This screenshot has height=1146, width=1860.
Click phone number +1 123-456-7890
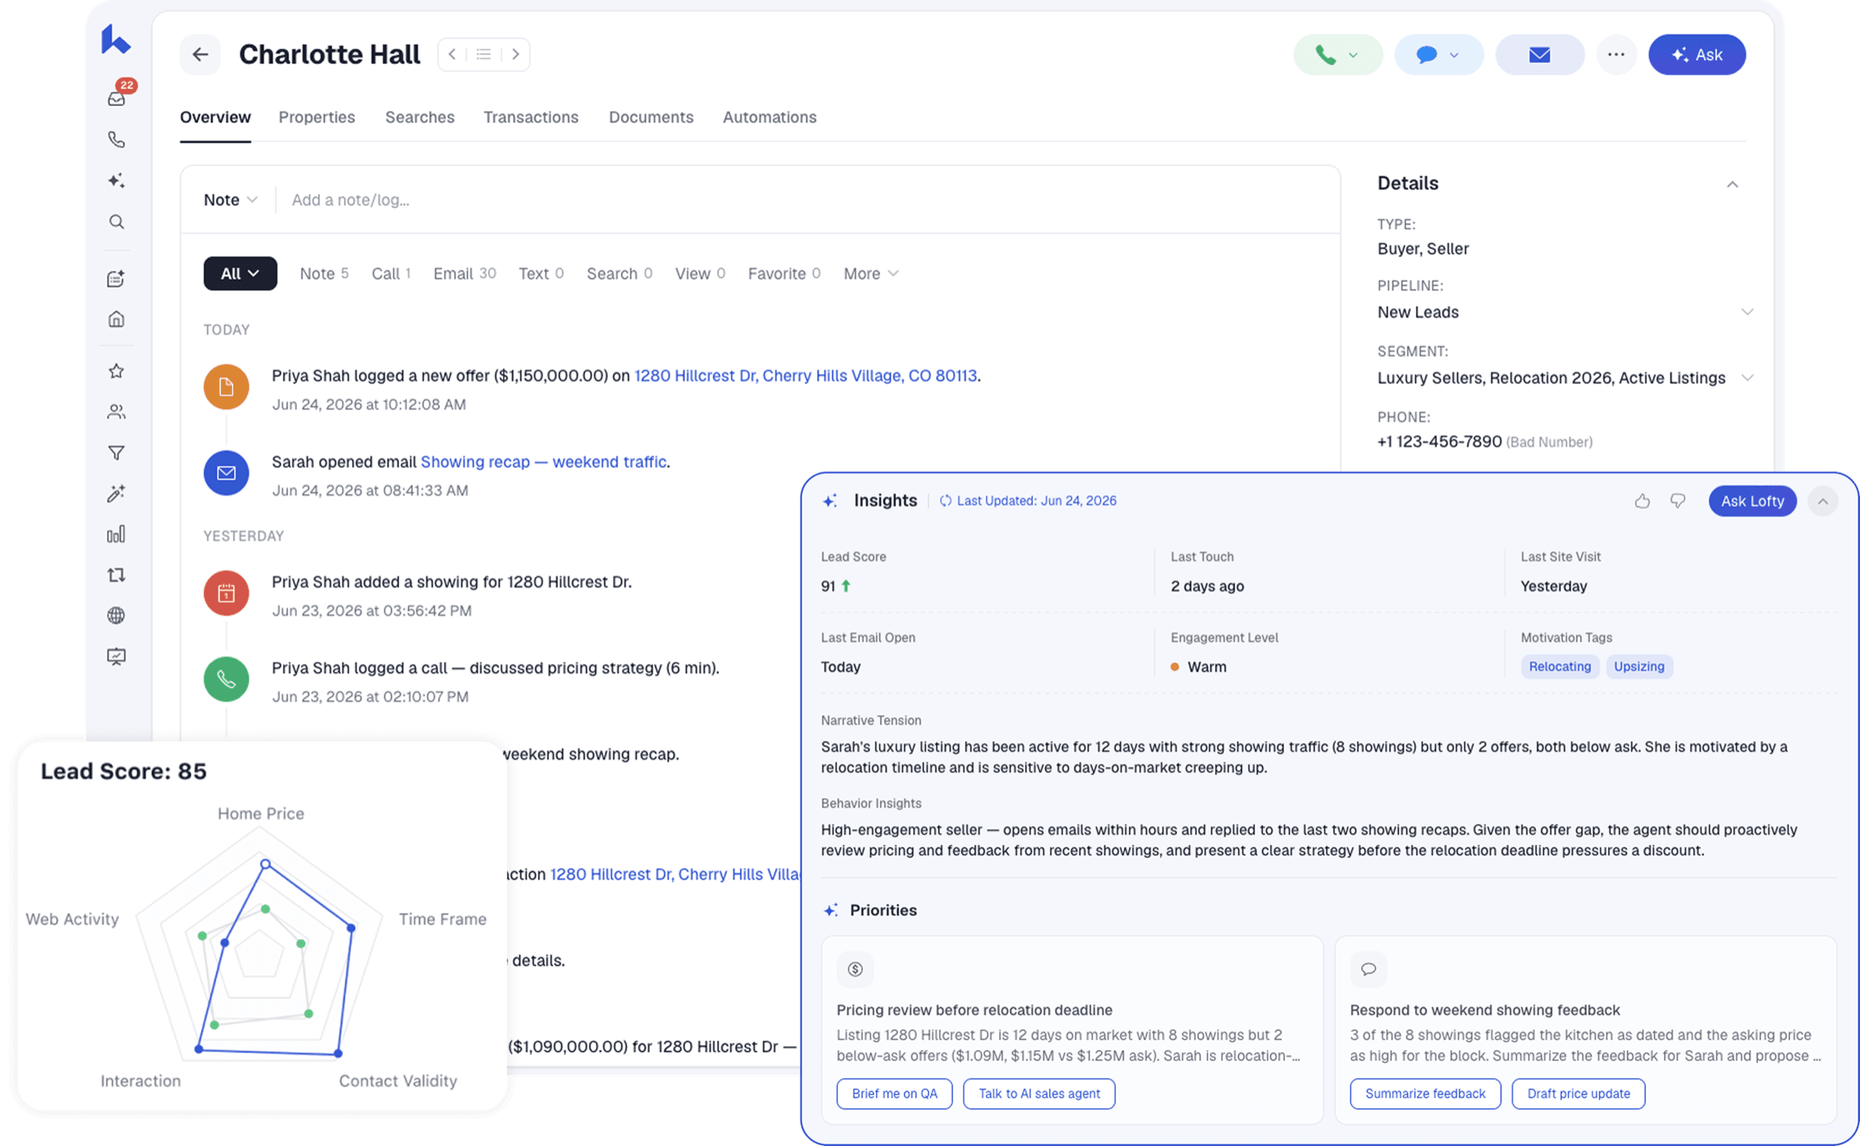1439,442
